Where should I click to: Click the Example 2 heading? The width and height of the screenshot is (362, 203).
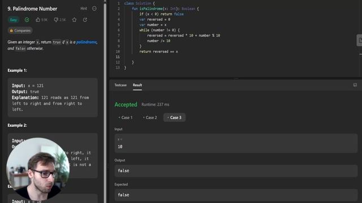coord(18,125)
